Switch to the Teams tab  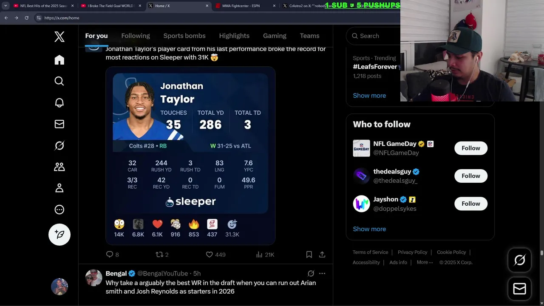309,36
